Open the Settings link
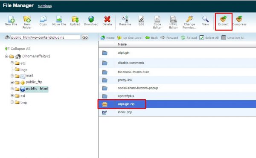 (45, 6)
